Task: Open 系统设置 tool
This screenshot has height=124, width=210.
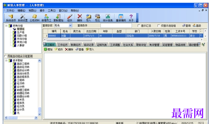Action: tap(23, 18)
